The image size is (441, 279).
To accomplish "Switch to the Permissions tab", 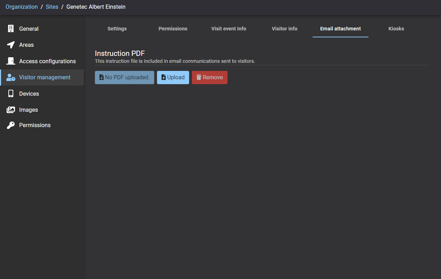I will pos(173,29).
